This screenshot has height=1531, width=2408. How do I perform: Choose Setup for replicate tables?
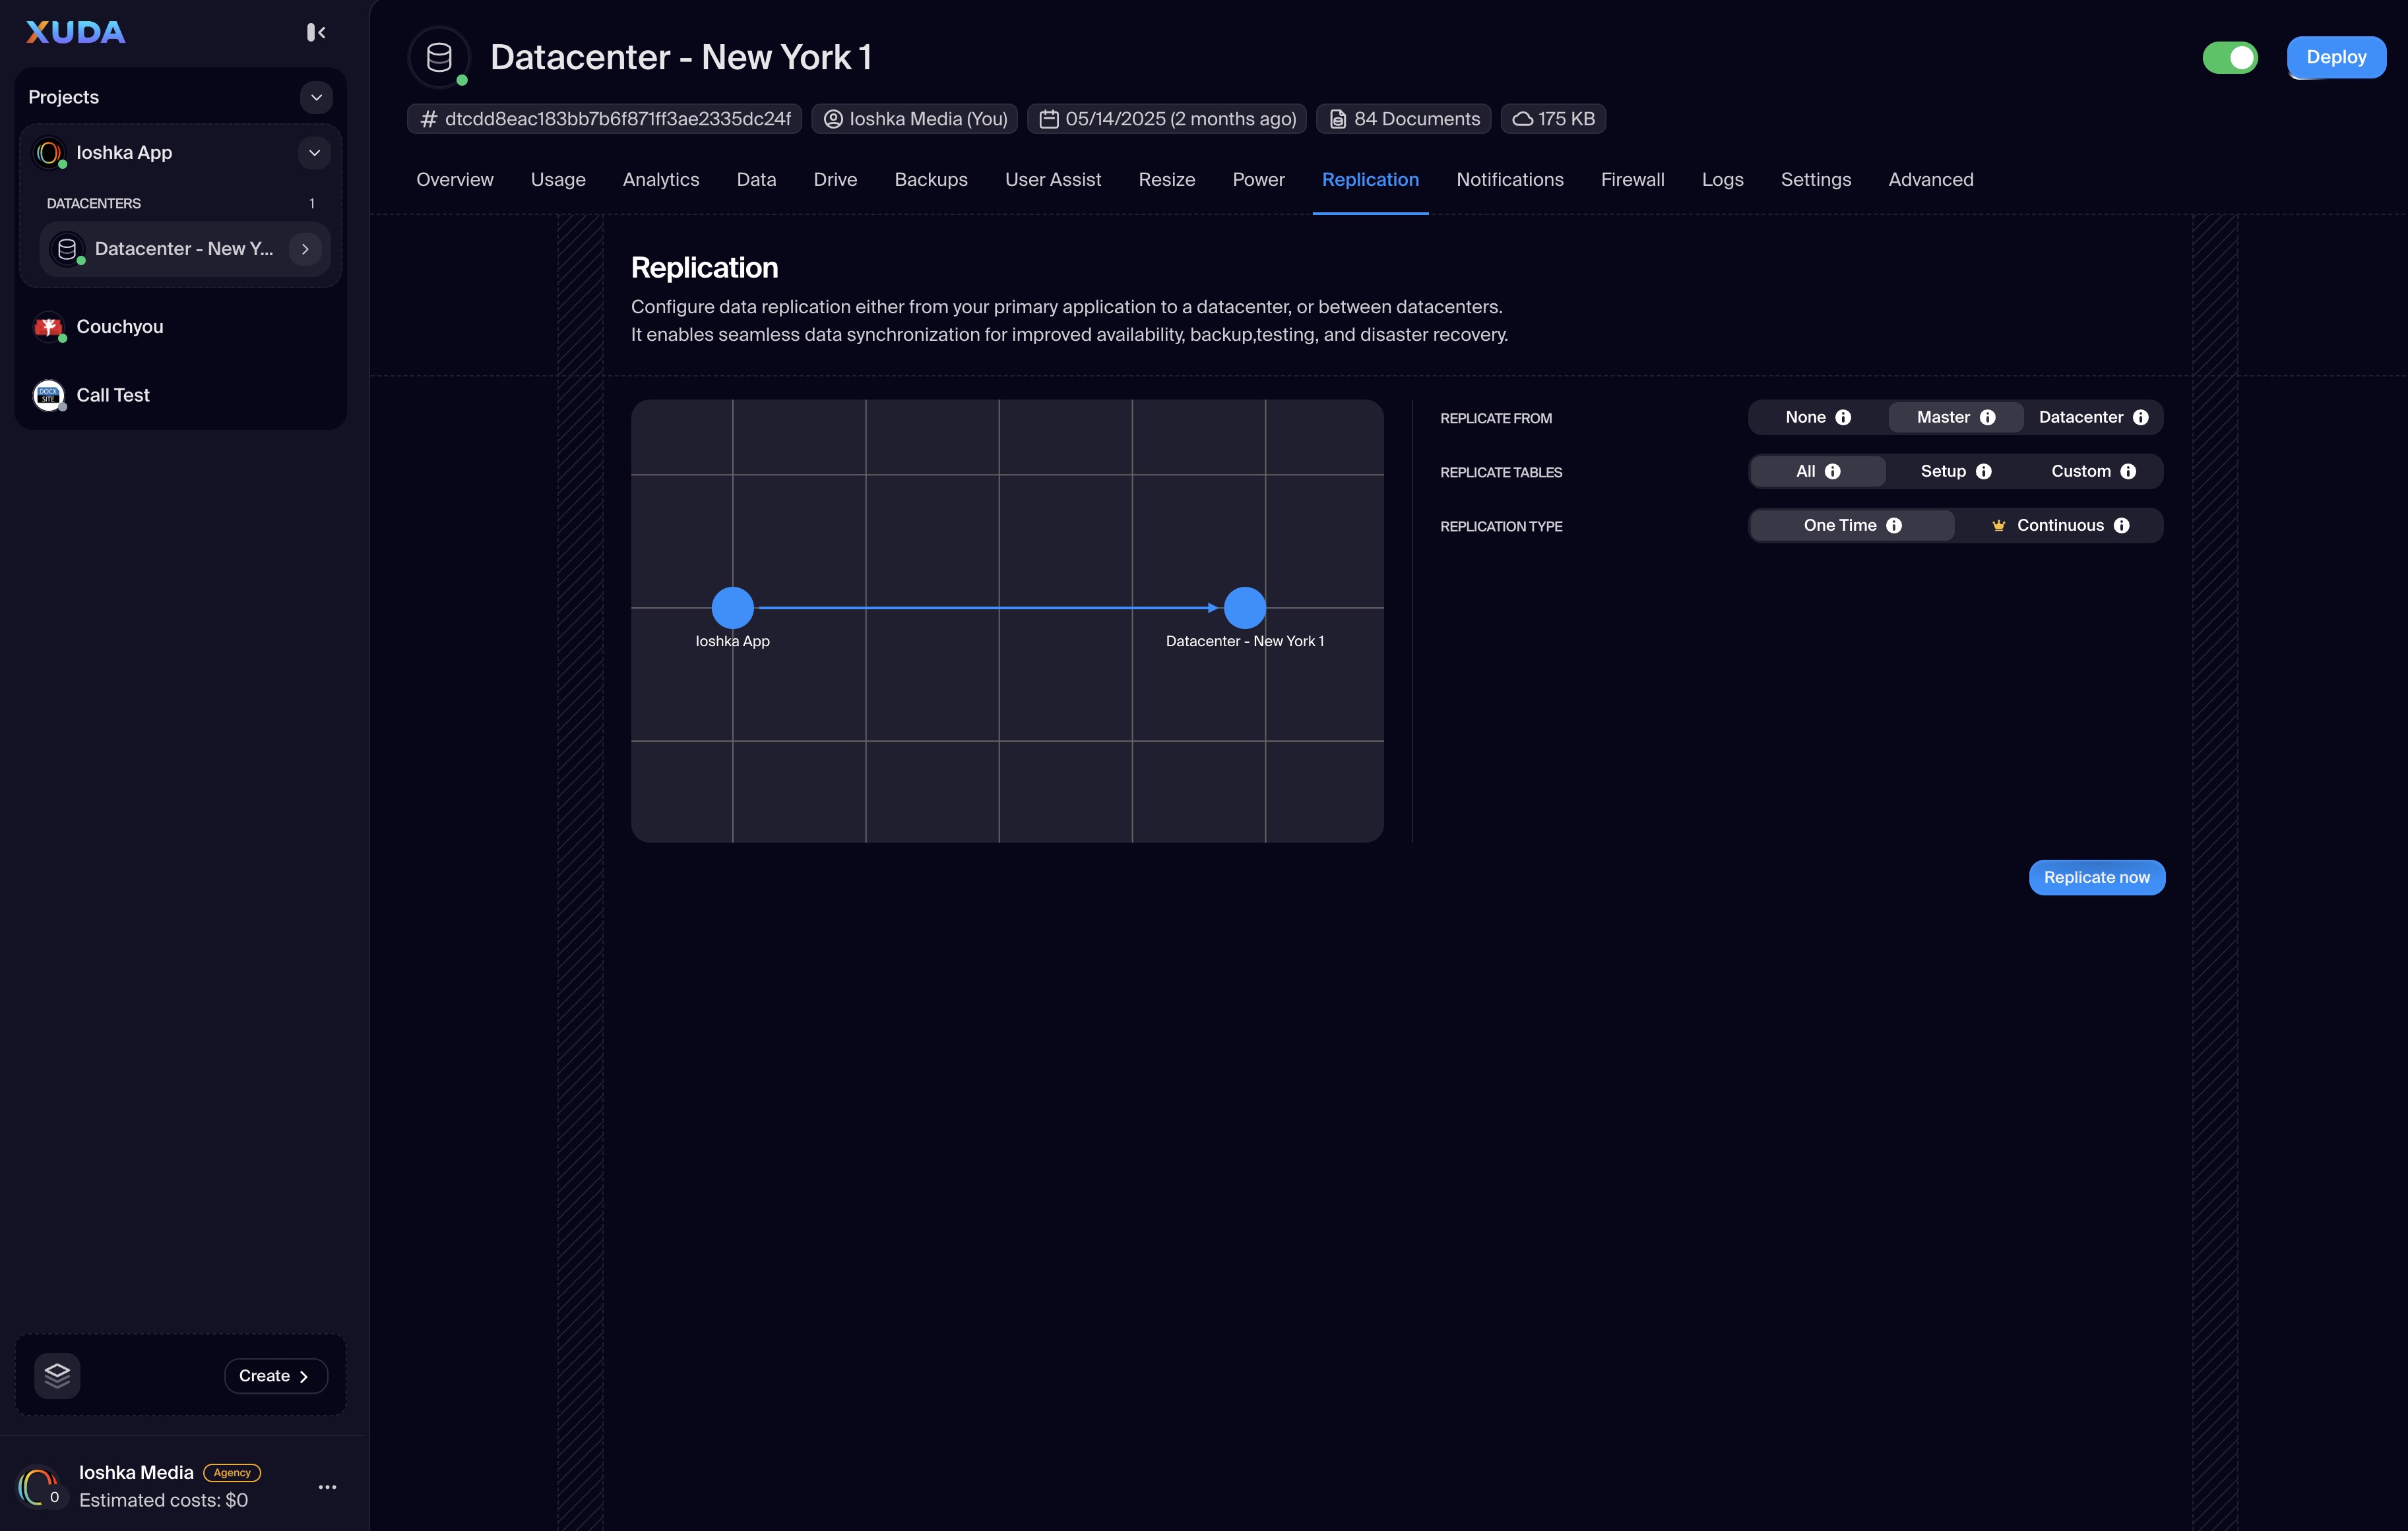pyautogui.click(x=1943, y=471)
